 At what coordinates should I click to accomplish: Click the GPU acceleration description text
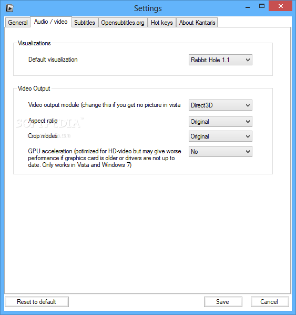[105, 158]
